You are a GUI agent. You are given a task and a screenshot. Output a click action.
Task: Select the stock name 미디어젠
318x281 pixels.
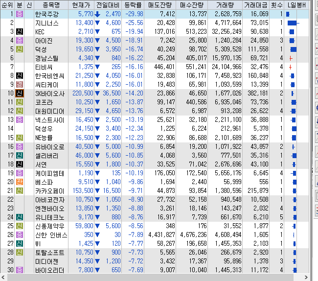(x=46, y=261)
